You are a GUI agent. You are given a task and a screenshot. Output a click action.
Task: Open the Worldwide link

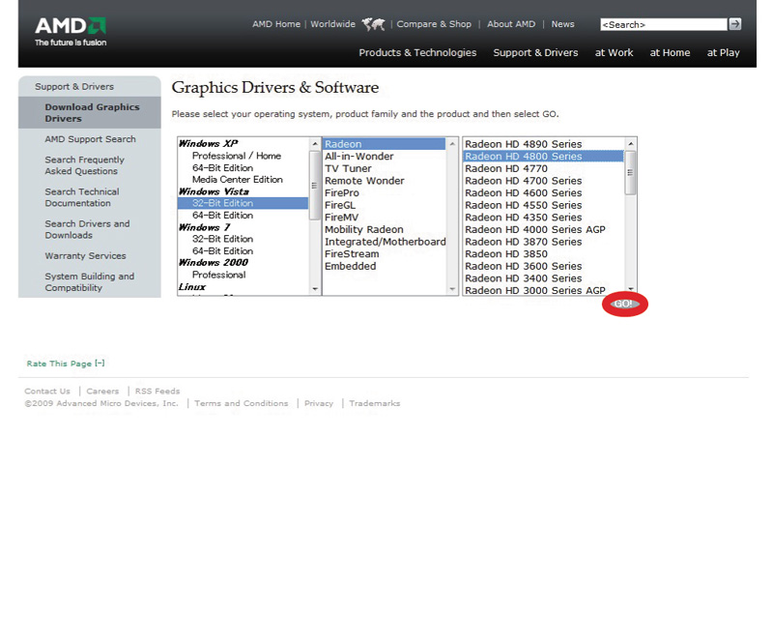click(x=332, y=24)
